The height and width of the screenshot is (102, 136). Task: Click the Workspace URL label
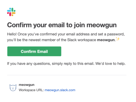(31, 90)
